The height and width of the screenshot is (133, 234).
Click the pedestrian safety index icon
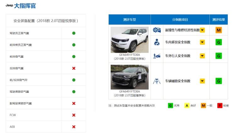(157, 56)
